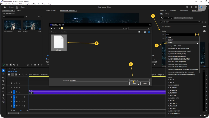Switch to the Effect Controls tab

(x=184, y=10)
